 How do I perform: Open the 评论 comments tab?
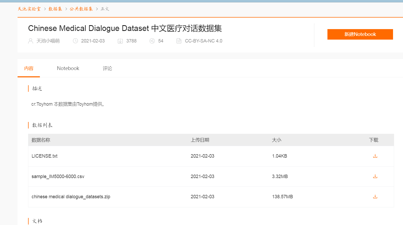107,68
